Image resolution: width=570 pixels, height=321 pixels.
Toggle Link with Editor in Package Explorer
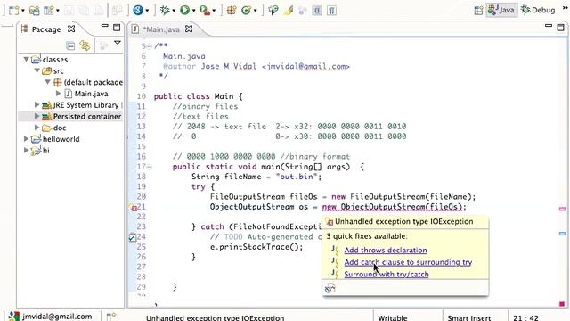point(85,45)
